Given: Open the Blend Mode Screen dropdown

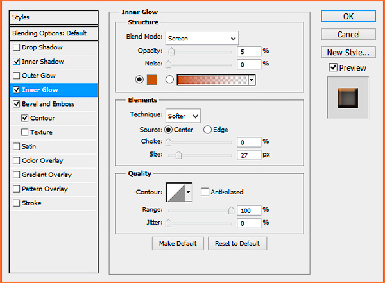Looking at the screenshot, I should click(x=202, y=38).
